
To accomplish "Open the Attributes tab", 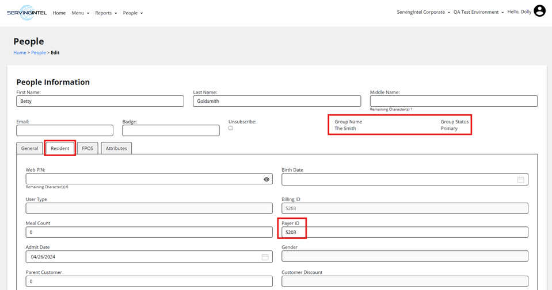I will tap(116, 148).
